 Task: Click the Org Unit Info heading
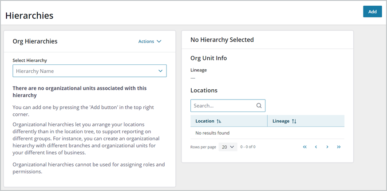point(209,58)
